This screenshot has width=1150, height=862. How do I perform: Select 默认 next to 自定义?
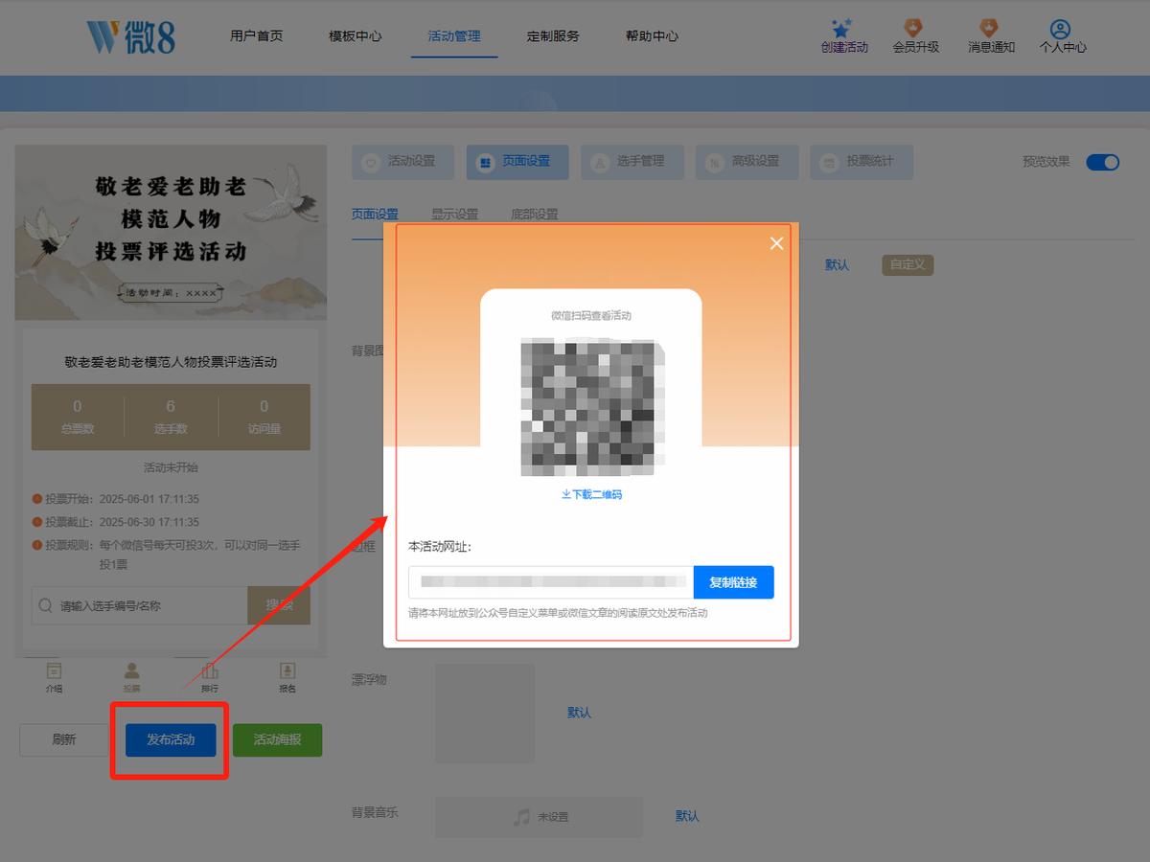(837, 265)
